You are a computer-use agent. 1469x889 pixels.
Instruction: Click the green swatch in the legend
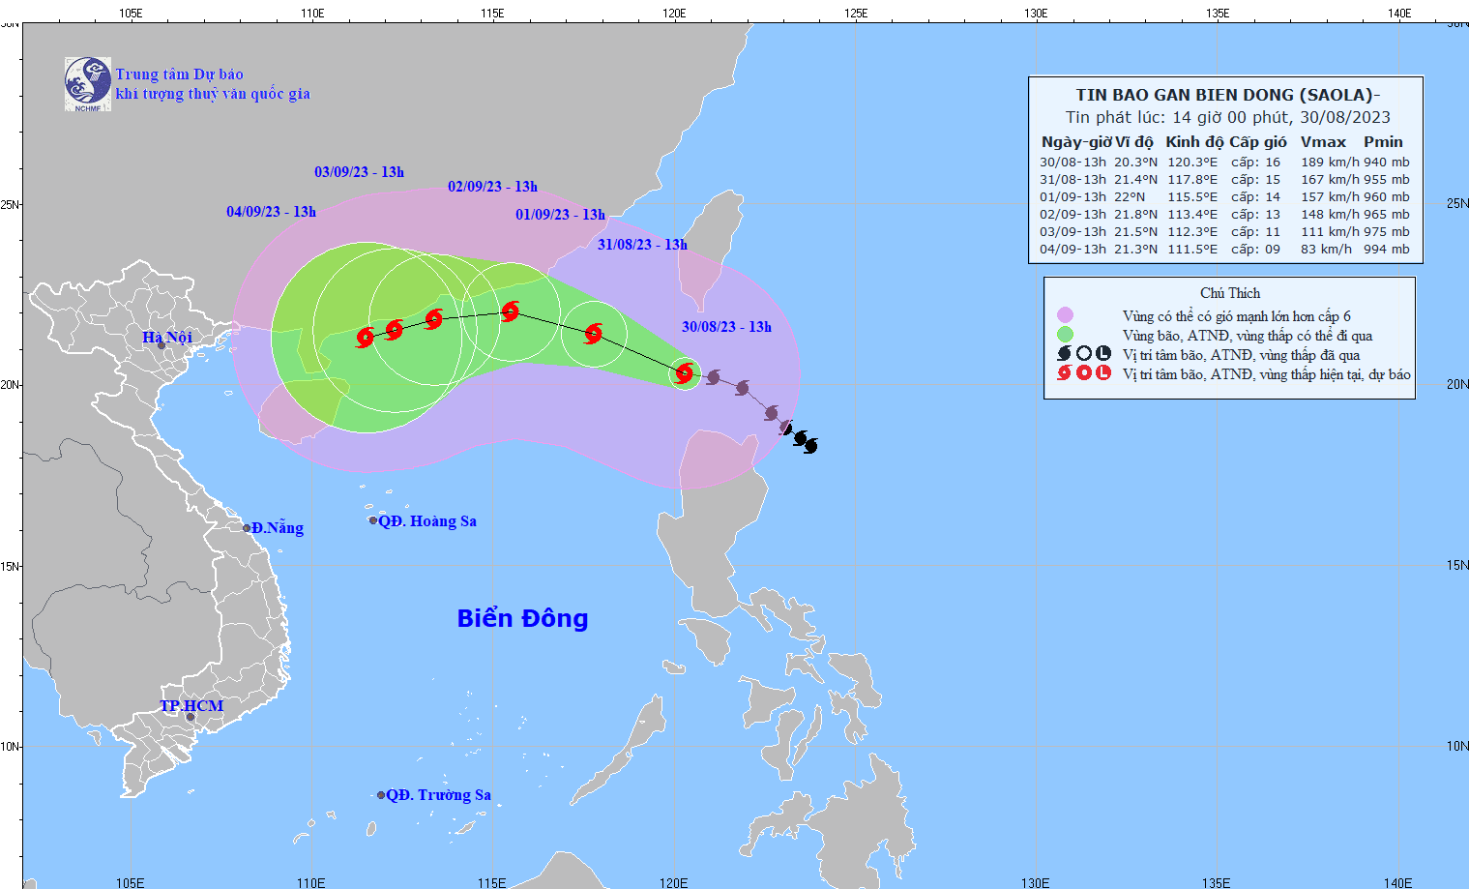click(x=1065, y=335)
